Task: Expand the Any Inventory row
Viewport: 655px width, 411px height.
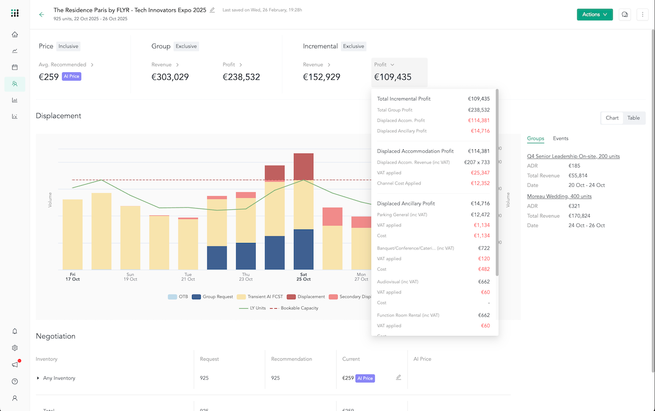Action: point(38,378)
